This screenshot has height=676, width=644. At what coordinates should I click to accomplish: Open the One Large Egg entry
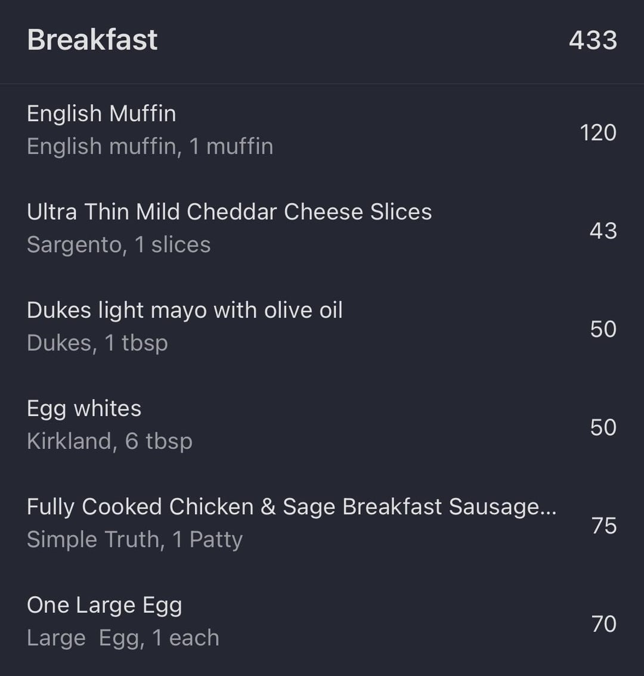[104, 605]
